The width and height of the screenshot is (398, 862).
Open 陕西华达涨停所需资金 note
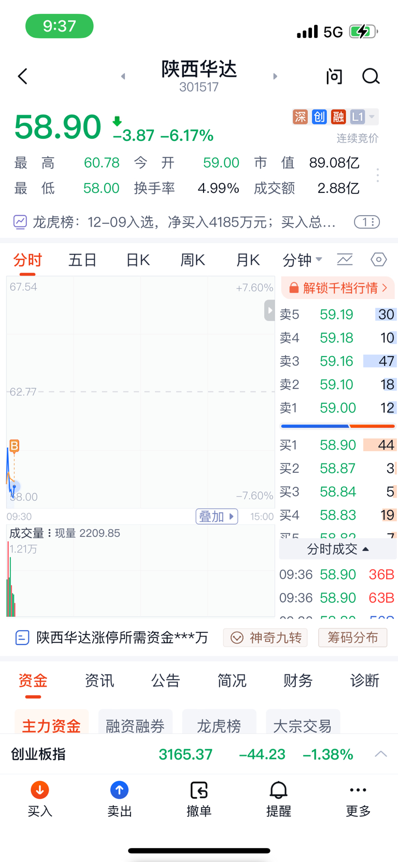point(112,638)
